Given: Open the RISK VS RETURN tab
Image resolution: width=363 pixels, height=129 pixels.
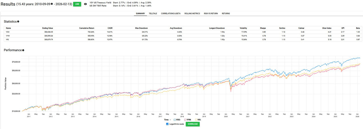Looking at the screenshot, I should [x=211, y=14].
